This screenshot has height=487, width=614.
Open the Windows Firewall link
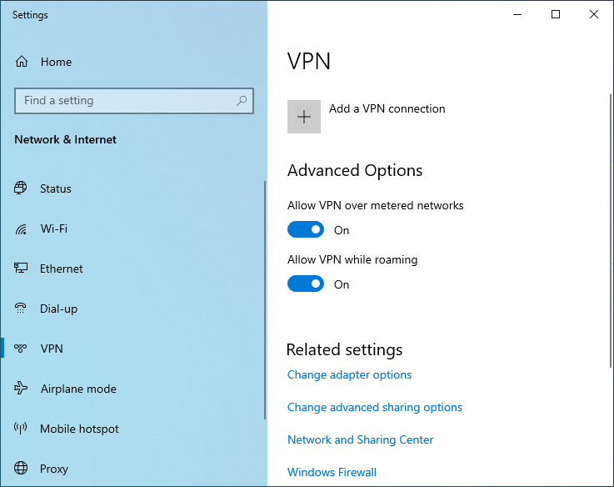pyautogui.click(x=332, y=472)
